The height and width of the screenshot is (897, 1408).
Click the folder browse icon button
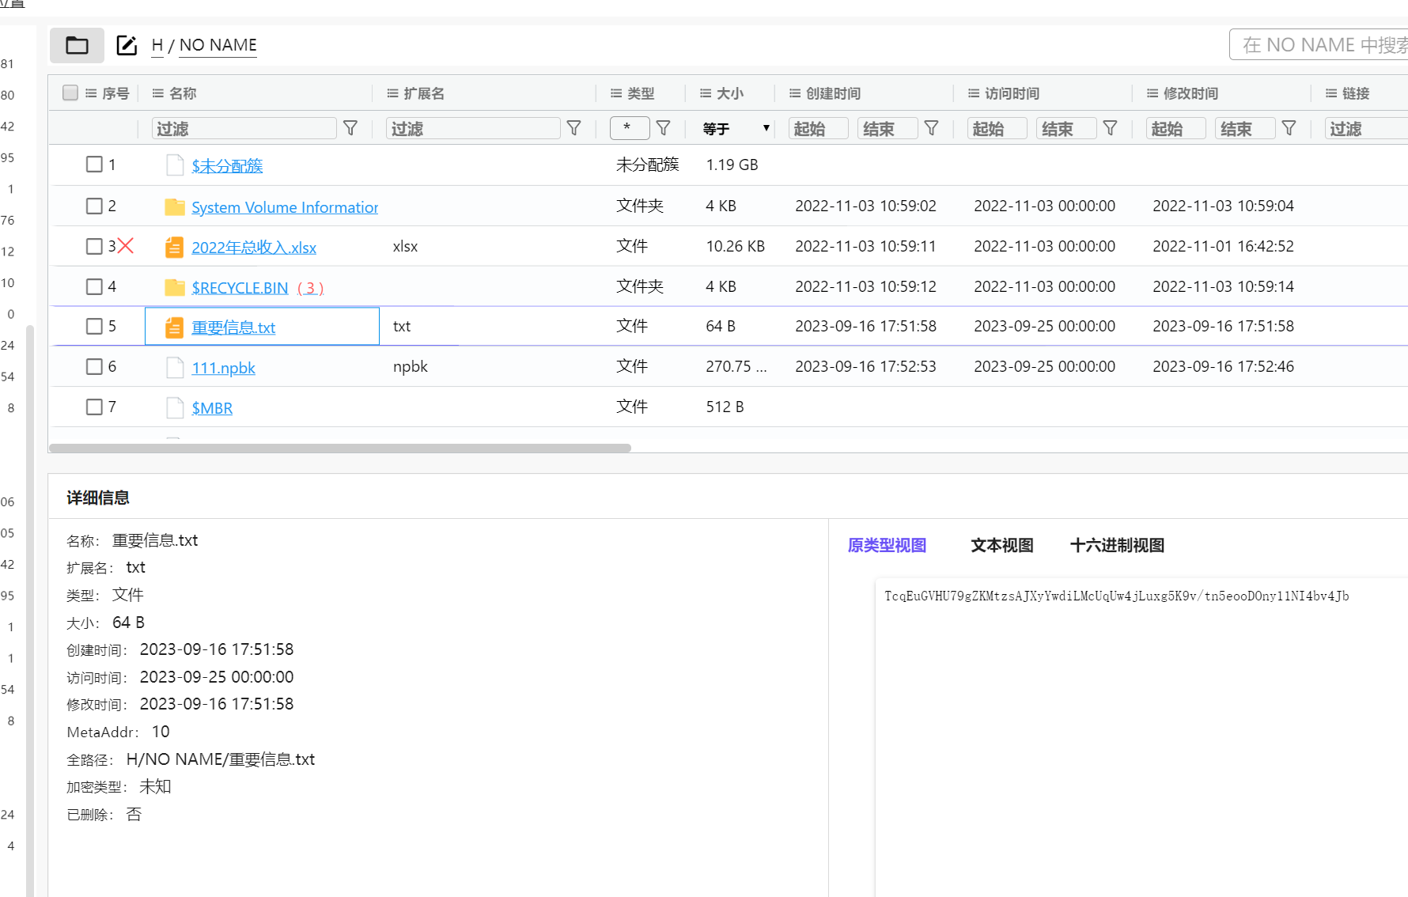coord(77,45)
